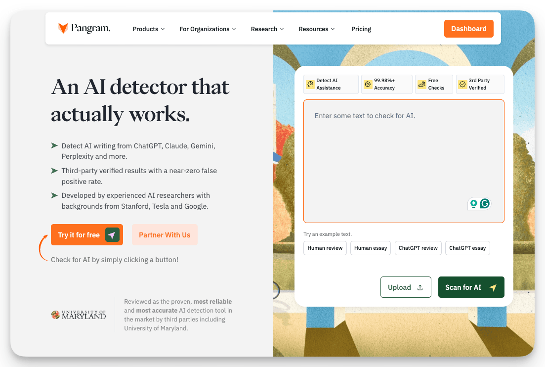Load the ChatGPT essay example text
The width and height of the screenshot is (545, 367).
467,248
